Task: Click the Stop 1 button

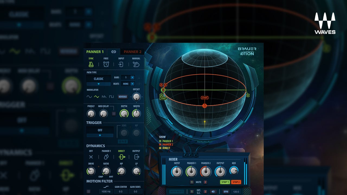Action: [x=225, y=182]
